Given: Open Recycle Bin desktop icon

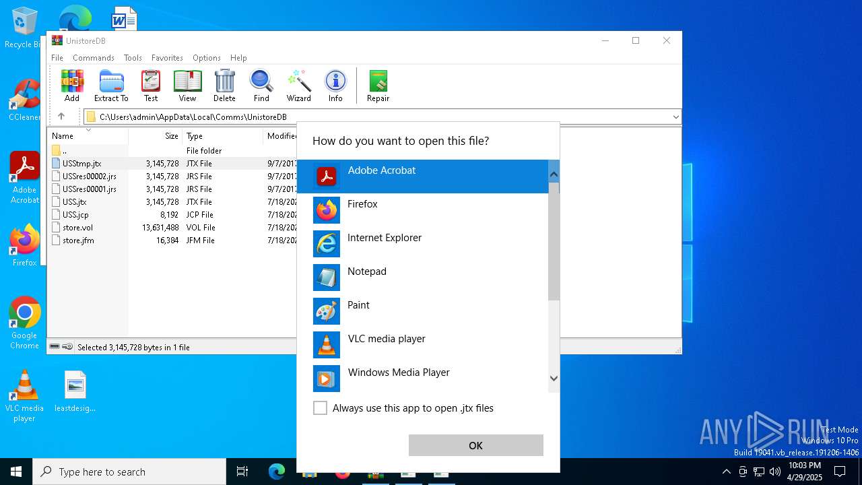Looking at the screenshot, I should point(24,28).
